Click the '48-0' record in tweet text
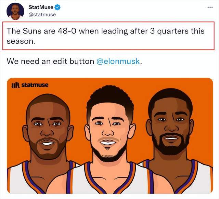This screenshot has height=199, width=219. [67, 31]
